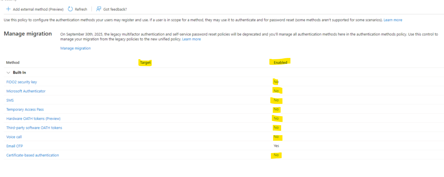Click the circular Refresh icon
Viewport: 444px width, 177px height.
70,9
